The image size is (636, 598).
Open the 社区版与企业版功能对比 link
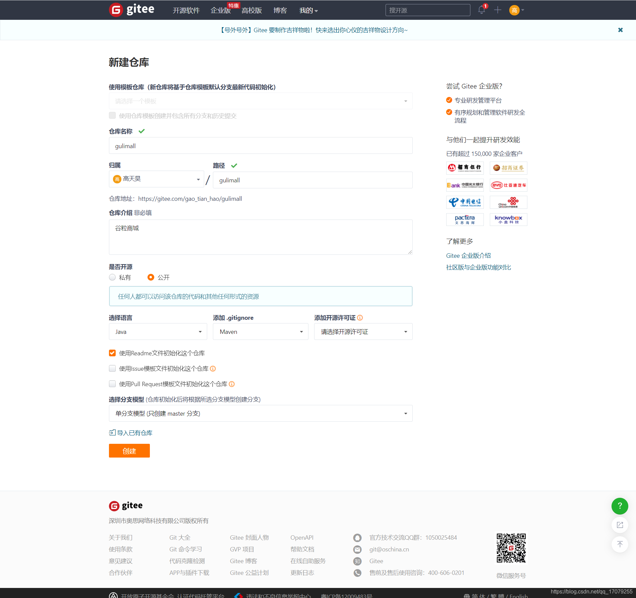(x=478, y=267)
